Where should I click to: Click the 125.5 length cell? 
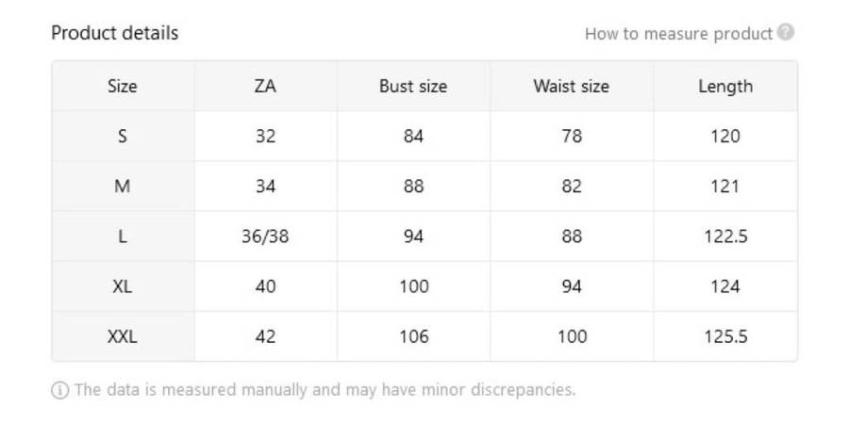(724, 336)
